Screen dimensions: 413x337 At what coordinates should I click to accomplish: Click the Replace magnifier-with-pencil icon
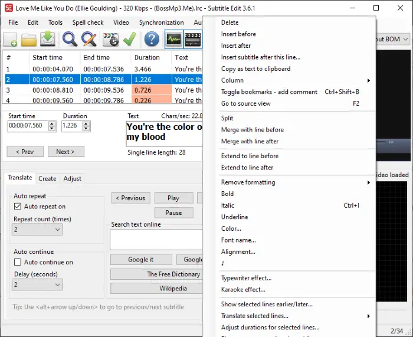point(88,40)
